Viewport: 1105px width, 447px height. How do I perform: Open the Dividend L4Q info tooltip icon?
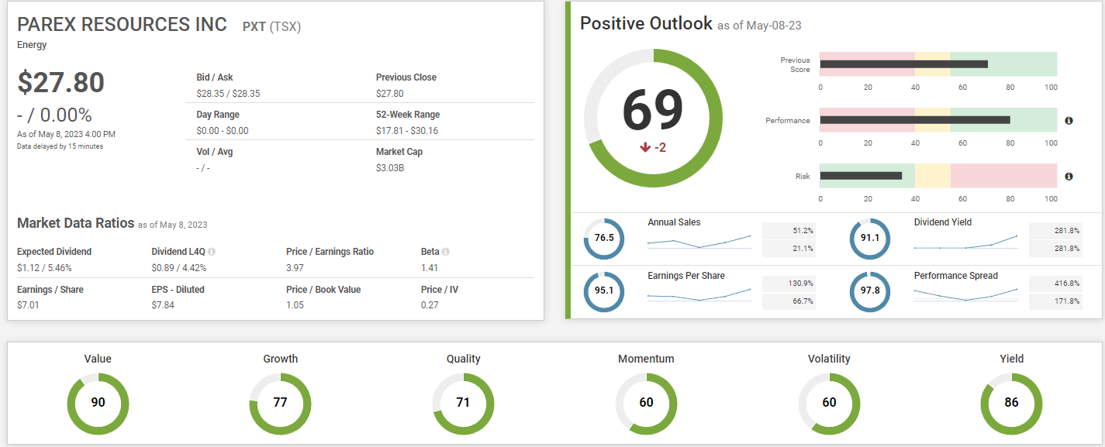212,252
